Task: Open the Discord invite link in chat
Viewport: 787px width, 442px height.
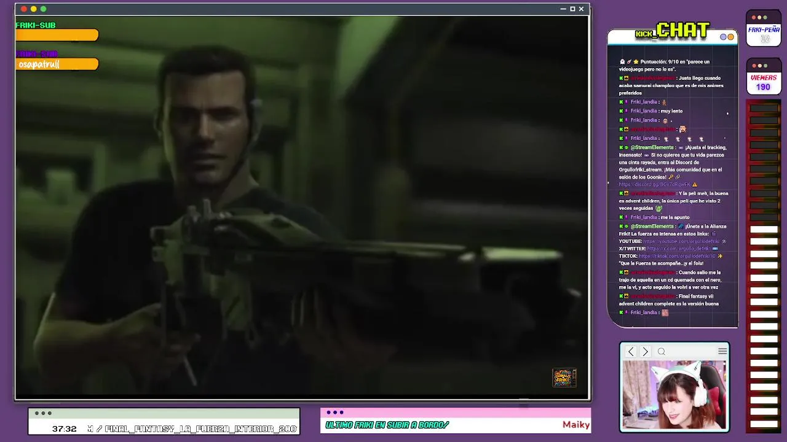Action: pos(654,184)
